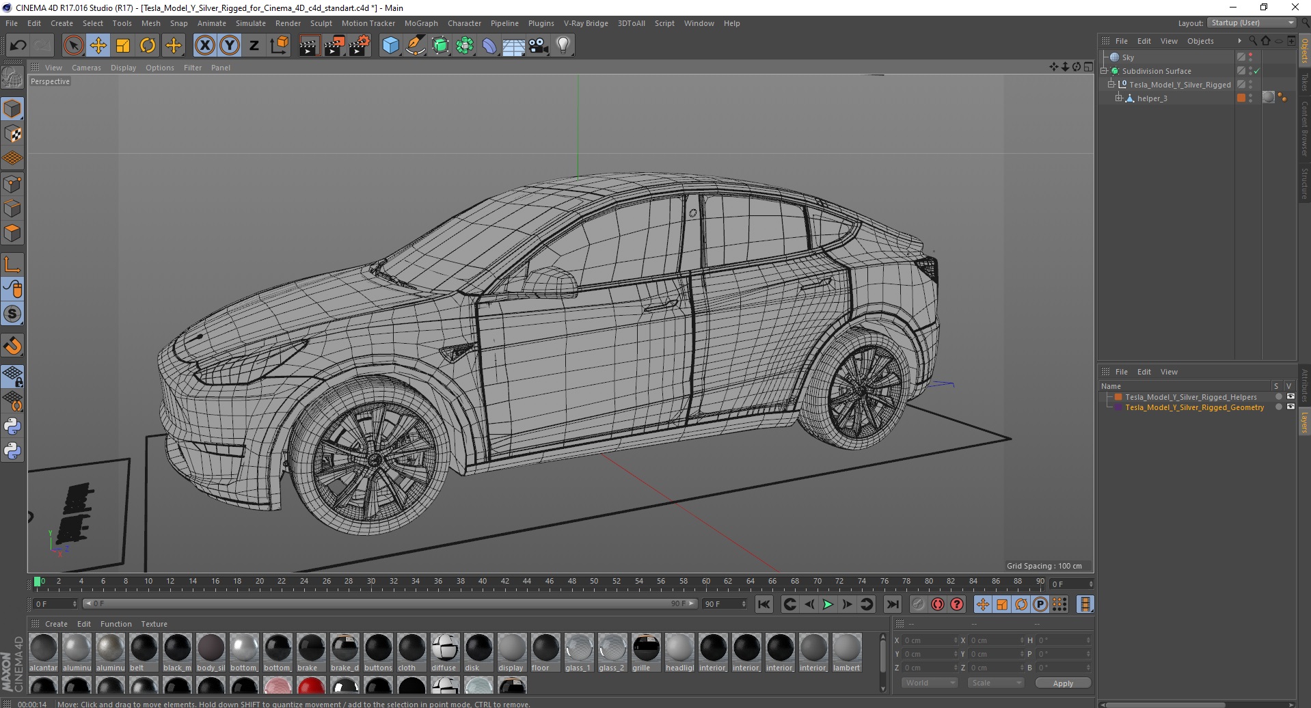Switch to Texture mode checker icon
The height and width of the screenshot is (708, 1311).
point(12,134)
